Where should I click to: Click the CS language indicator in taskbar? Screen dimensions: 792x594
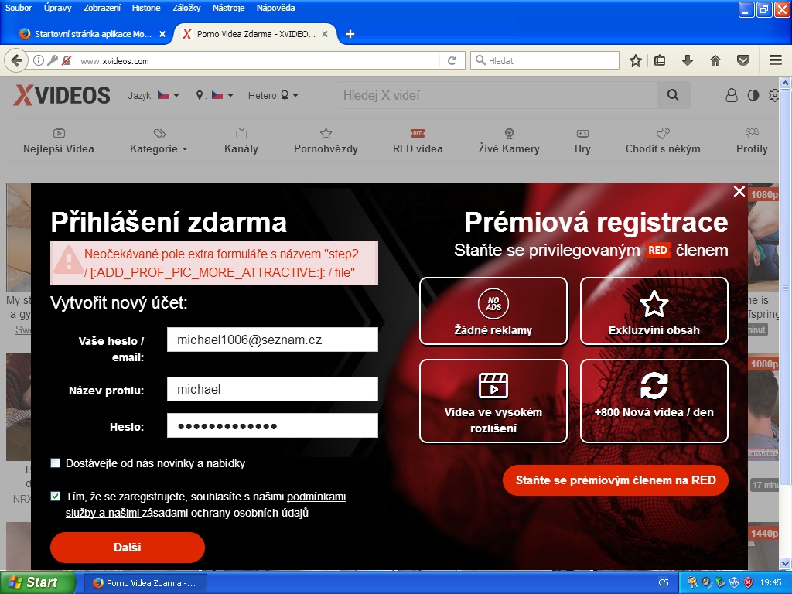click(x=664, y=582)
